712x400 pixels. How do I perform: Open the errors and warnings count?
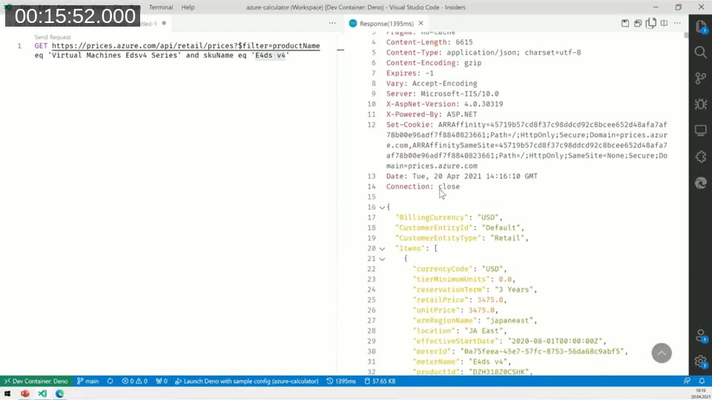(x=134, y=381)
